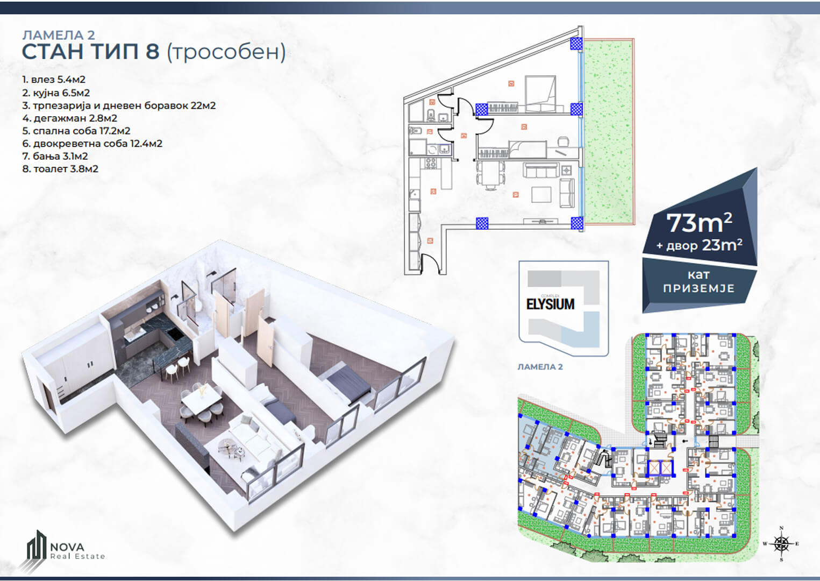Screen dimensions: 820x581
Task: Select list item '5. спална соба 17.2м2'
Action: pyautogui.click(x=76, y=131)
